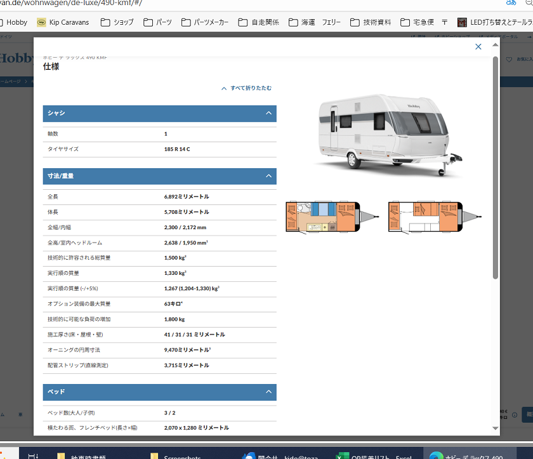The height and width of the screenshot is (459, 533).
Task: Open the ショップ bookmark folder
Action: point(117,22)
